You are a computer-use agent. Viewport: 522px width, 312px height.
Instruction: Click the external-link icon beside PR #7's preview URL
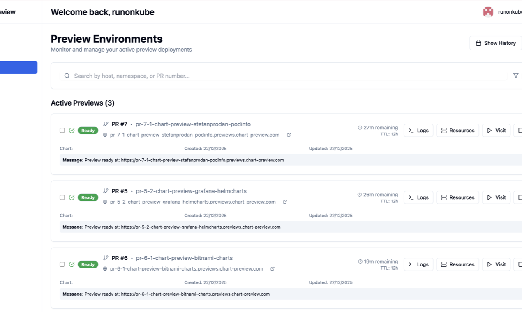pyautogui.click(x=289, y=135)
